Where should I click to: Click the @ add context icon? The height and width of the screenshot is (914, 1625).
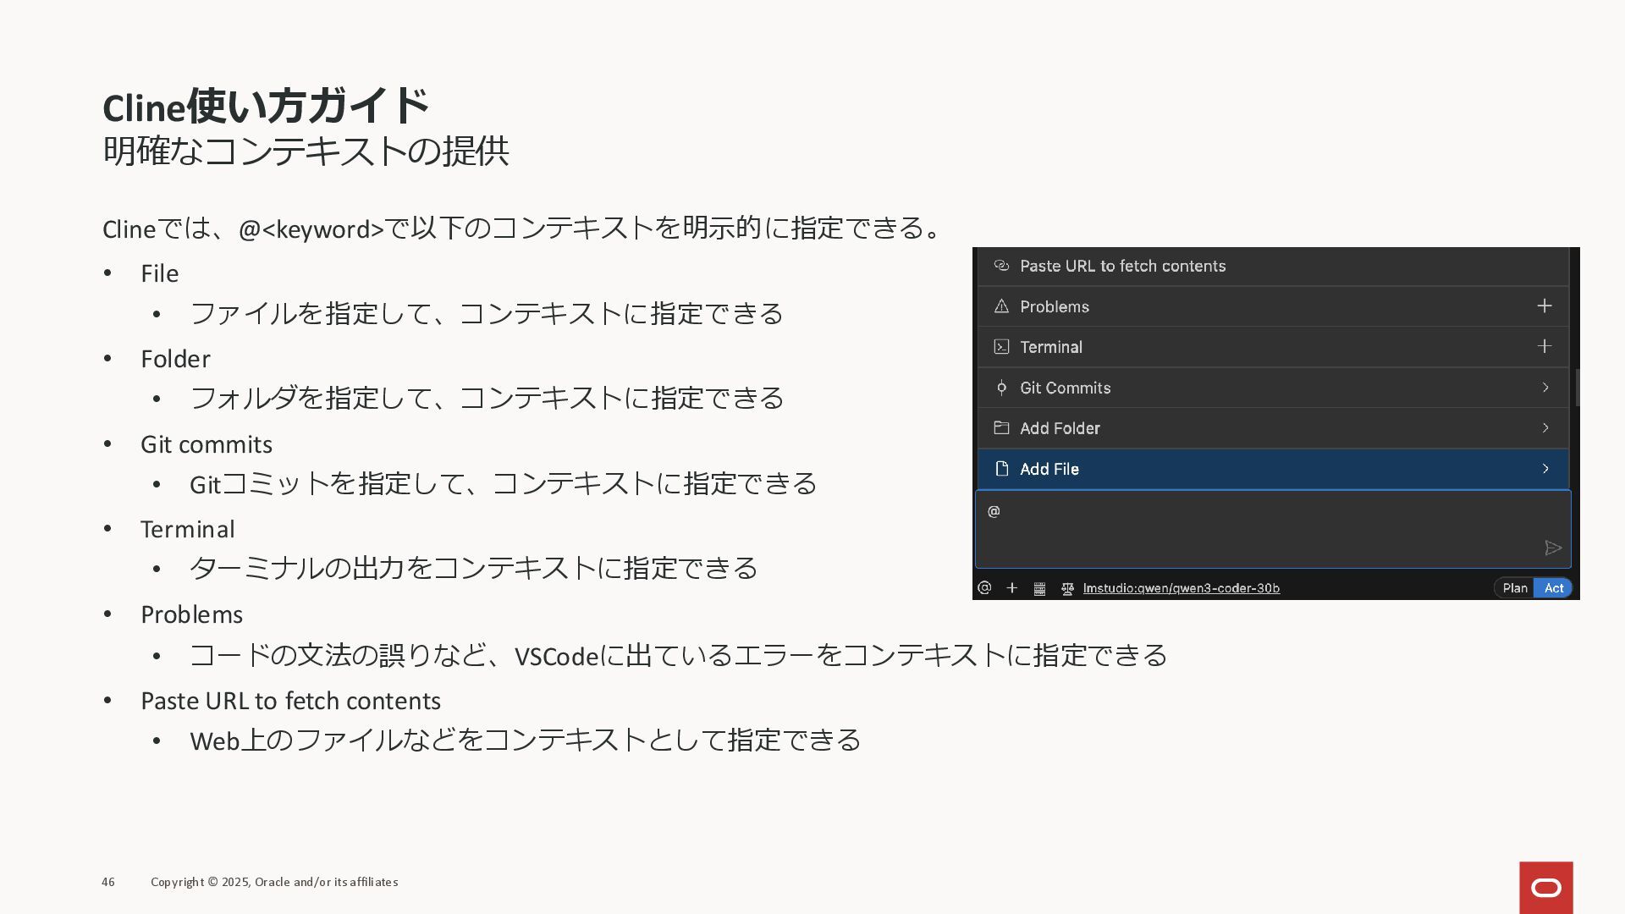click(x=984, y=588)
